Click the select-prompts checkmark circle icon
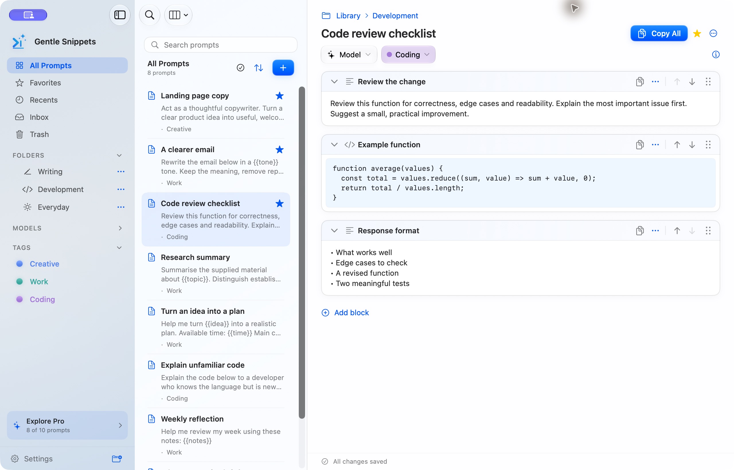Viewport: 734px width, 470px height. [x=240, y=68]
